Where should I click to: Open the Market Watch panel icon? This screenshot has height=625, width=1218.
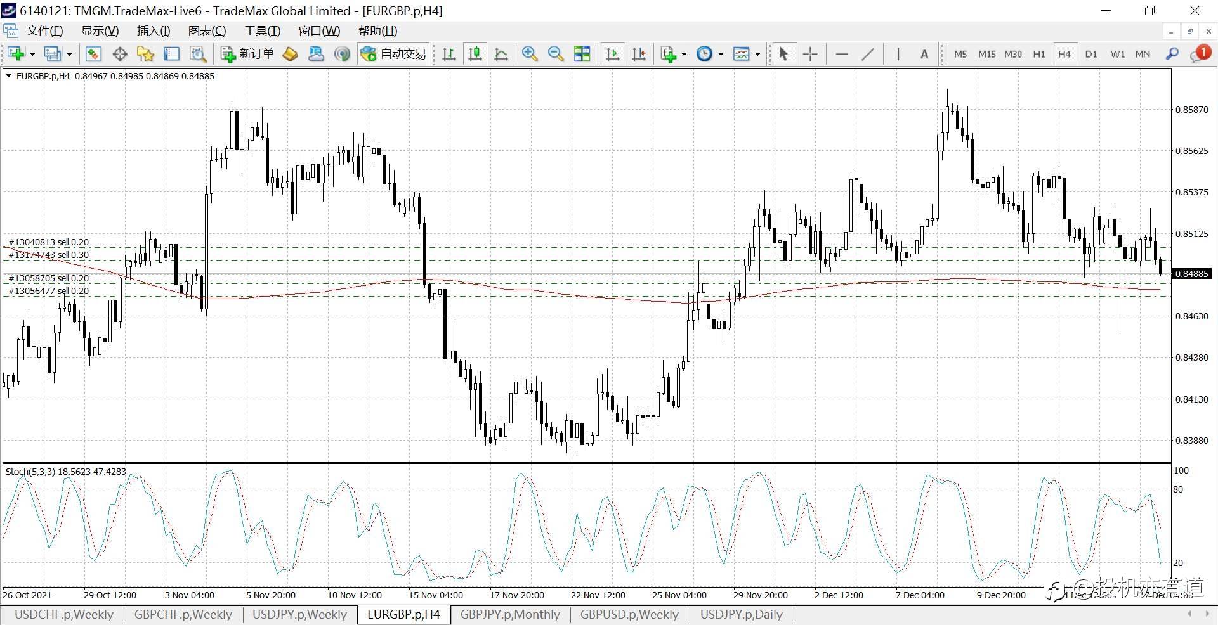[x=93, y=54]
